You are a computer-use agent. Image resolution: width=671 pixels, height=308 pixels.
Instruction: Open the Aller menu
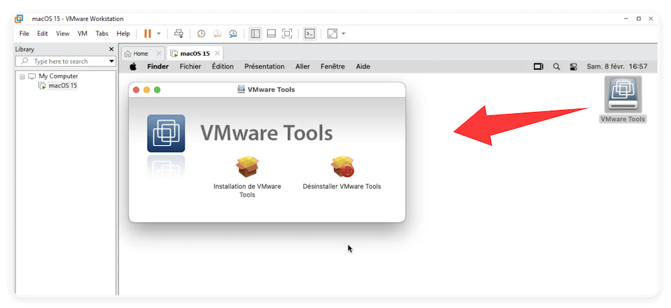click(x=303, y=66)
